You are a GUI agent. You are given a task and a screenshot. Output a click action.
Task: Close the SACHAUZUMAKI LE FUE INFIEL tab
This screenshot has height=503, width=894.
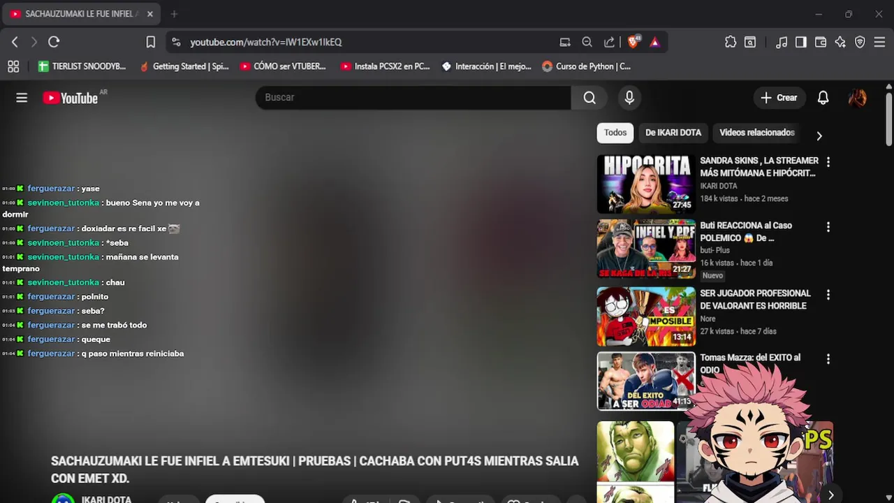click(x=149, y=14)
